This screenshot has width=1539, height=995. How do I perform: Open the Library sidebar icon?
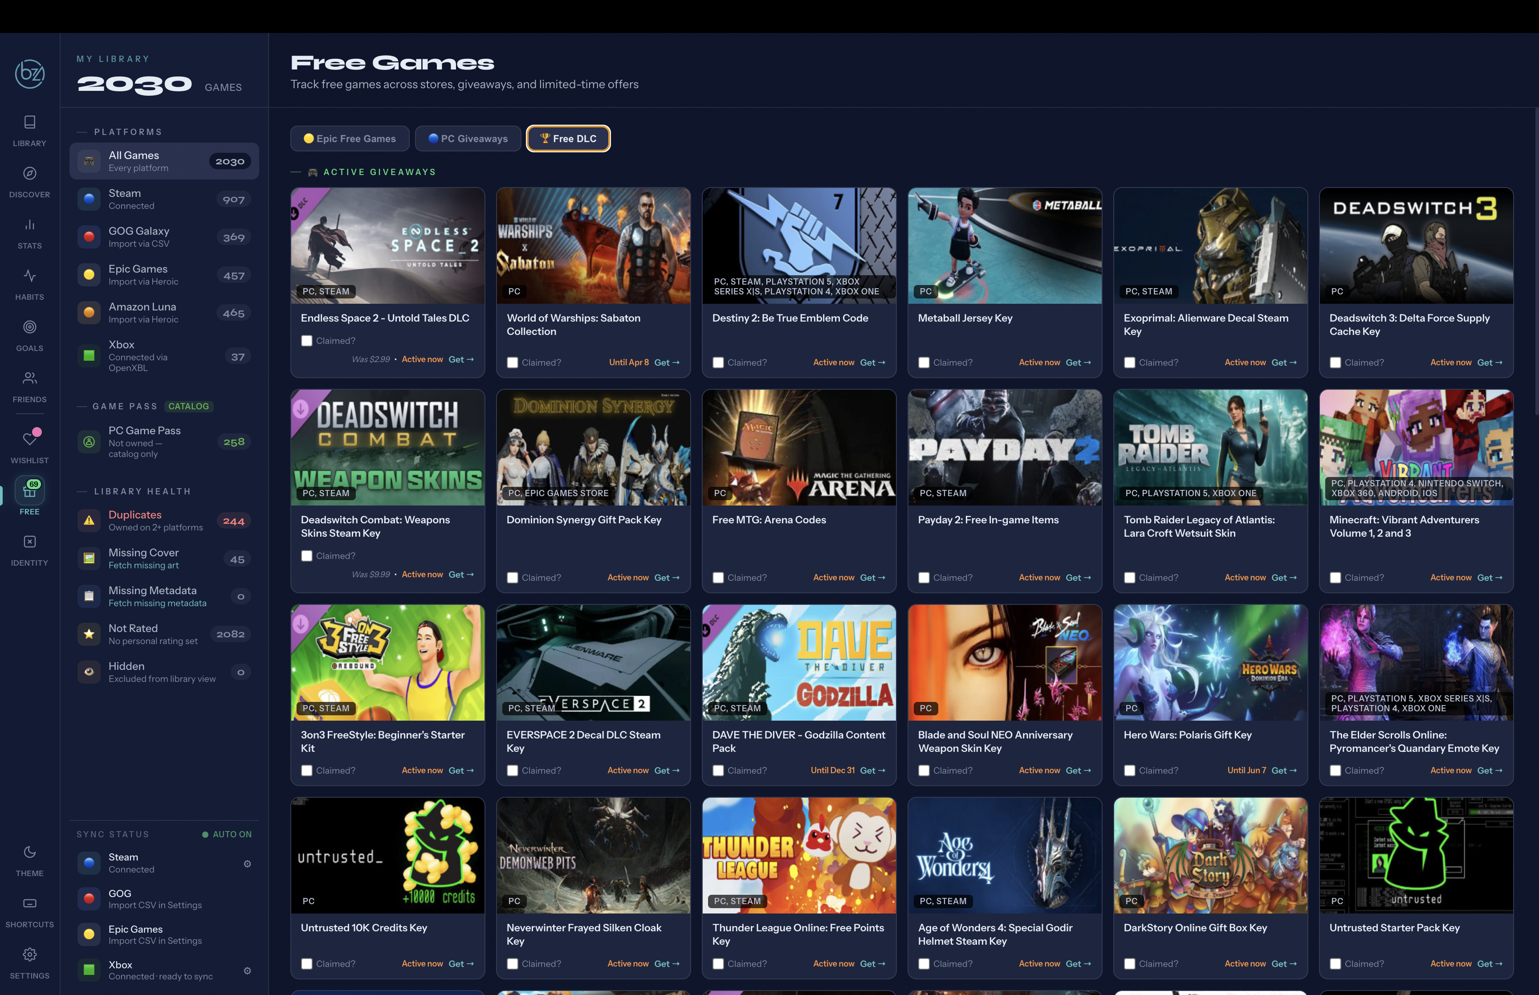pos(30,122)
